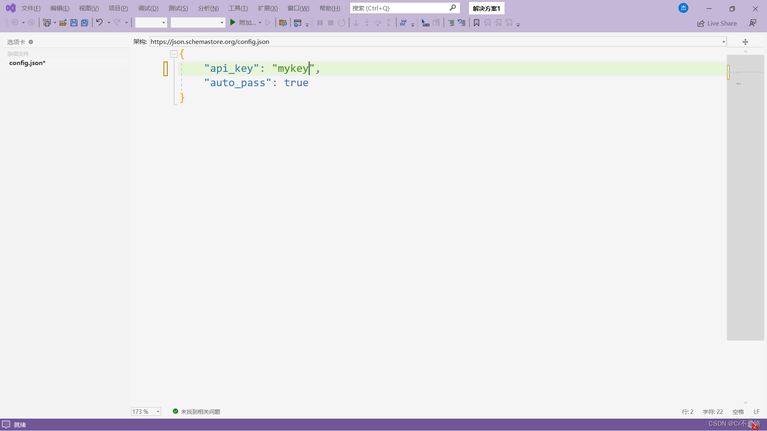The height and width of the screenshot is (431, 767).
Task: Open the Debug menu
Action: [x=148, y=8]
